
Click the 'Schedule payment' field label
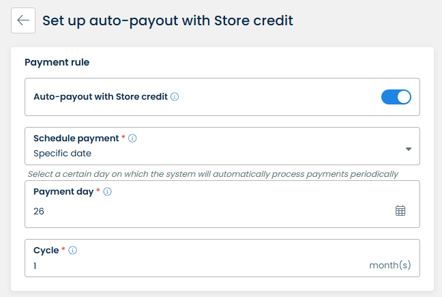(x=76, y=138)
